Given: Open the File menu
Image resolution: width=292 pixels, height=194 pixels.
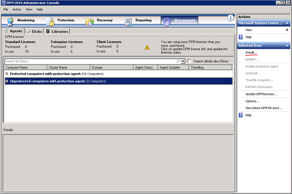Looking at the screenshot, I should coord(6,10).
